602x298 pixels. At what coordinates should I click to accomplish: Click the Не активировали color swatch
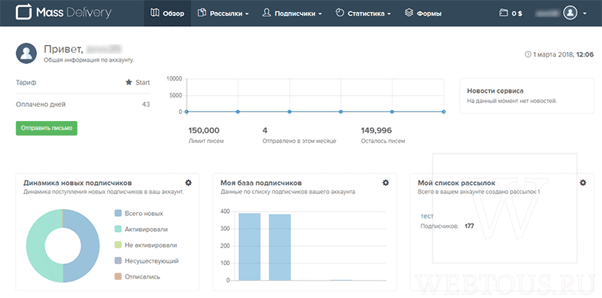pos(118,245)
